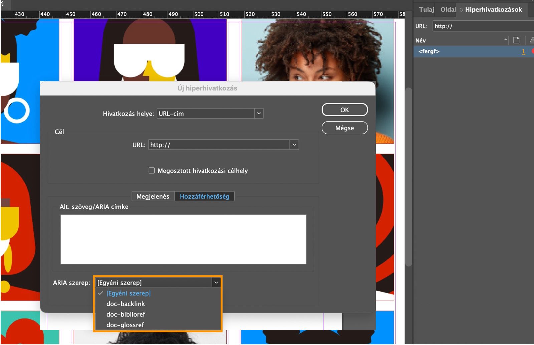Screen dimensions: 534x345
Task: Click the sort arrow next to Név
Action: pos(506,40)
